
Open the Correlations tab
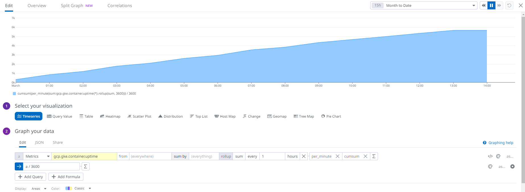tap(120, 6)
